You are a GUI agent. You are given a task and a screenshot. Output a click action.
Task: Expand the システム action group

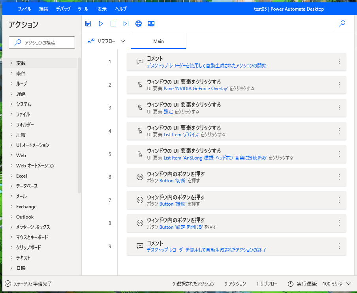coord(11,104)
